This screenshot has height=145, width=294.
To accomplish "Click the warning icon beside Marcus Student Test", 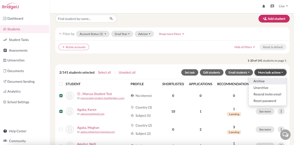I will point(79,94).
